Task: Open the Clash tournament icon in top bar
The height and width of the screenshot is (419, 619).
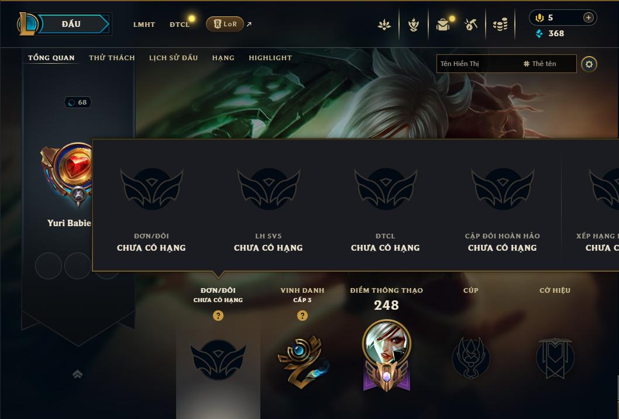Action: 384,25
